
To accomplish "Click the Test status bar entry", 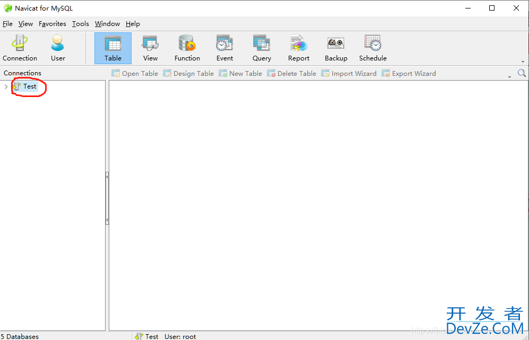I will [x=147, y=336].
